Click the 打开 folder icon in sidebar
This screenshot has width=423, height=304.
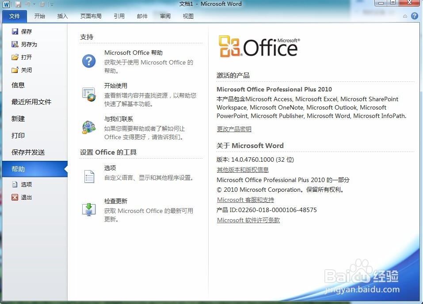pos(15,57)
